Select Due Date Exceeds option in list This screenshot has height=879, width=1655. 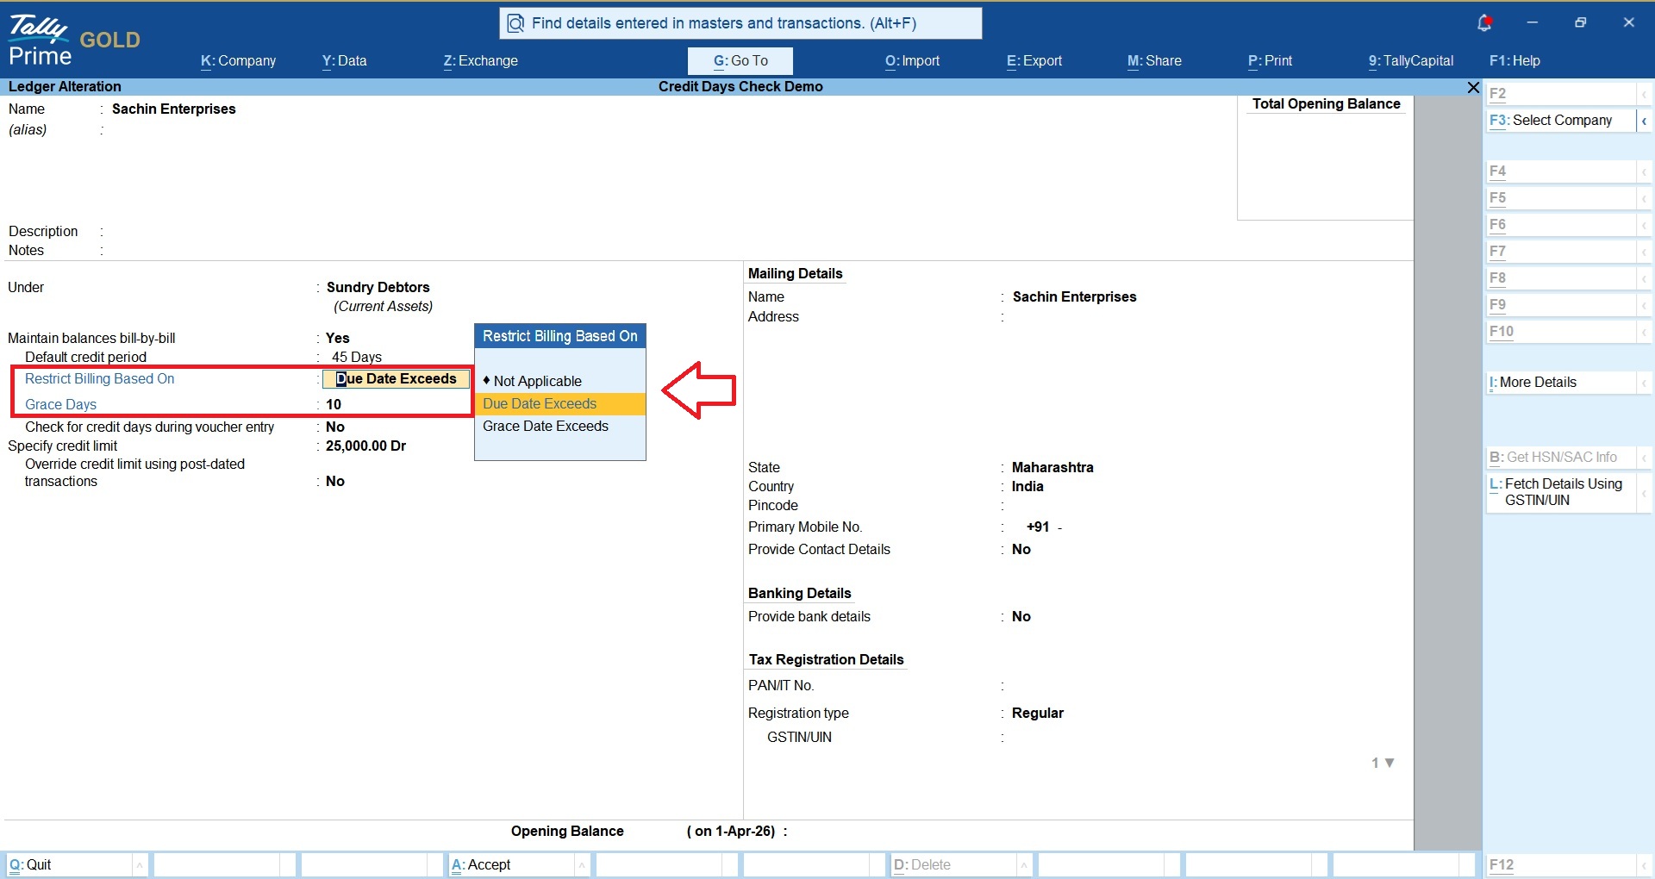[x=559, y=403]
